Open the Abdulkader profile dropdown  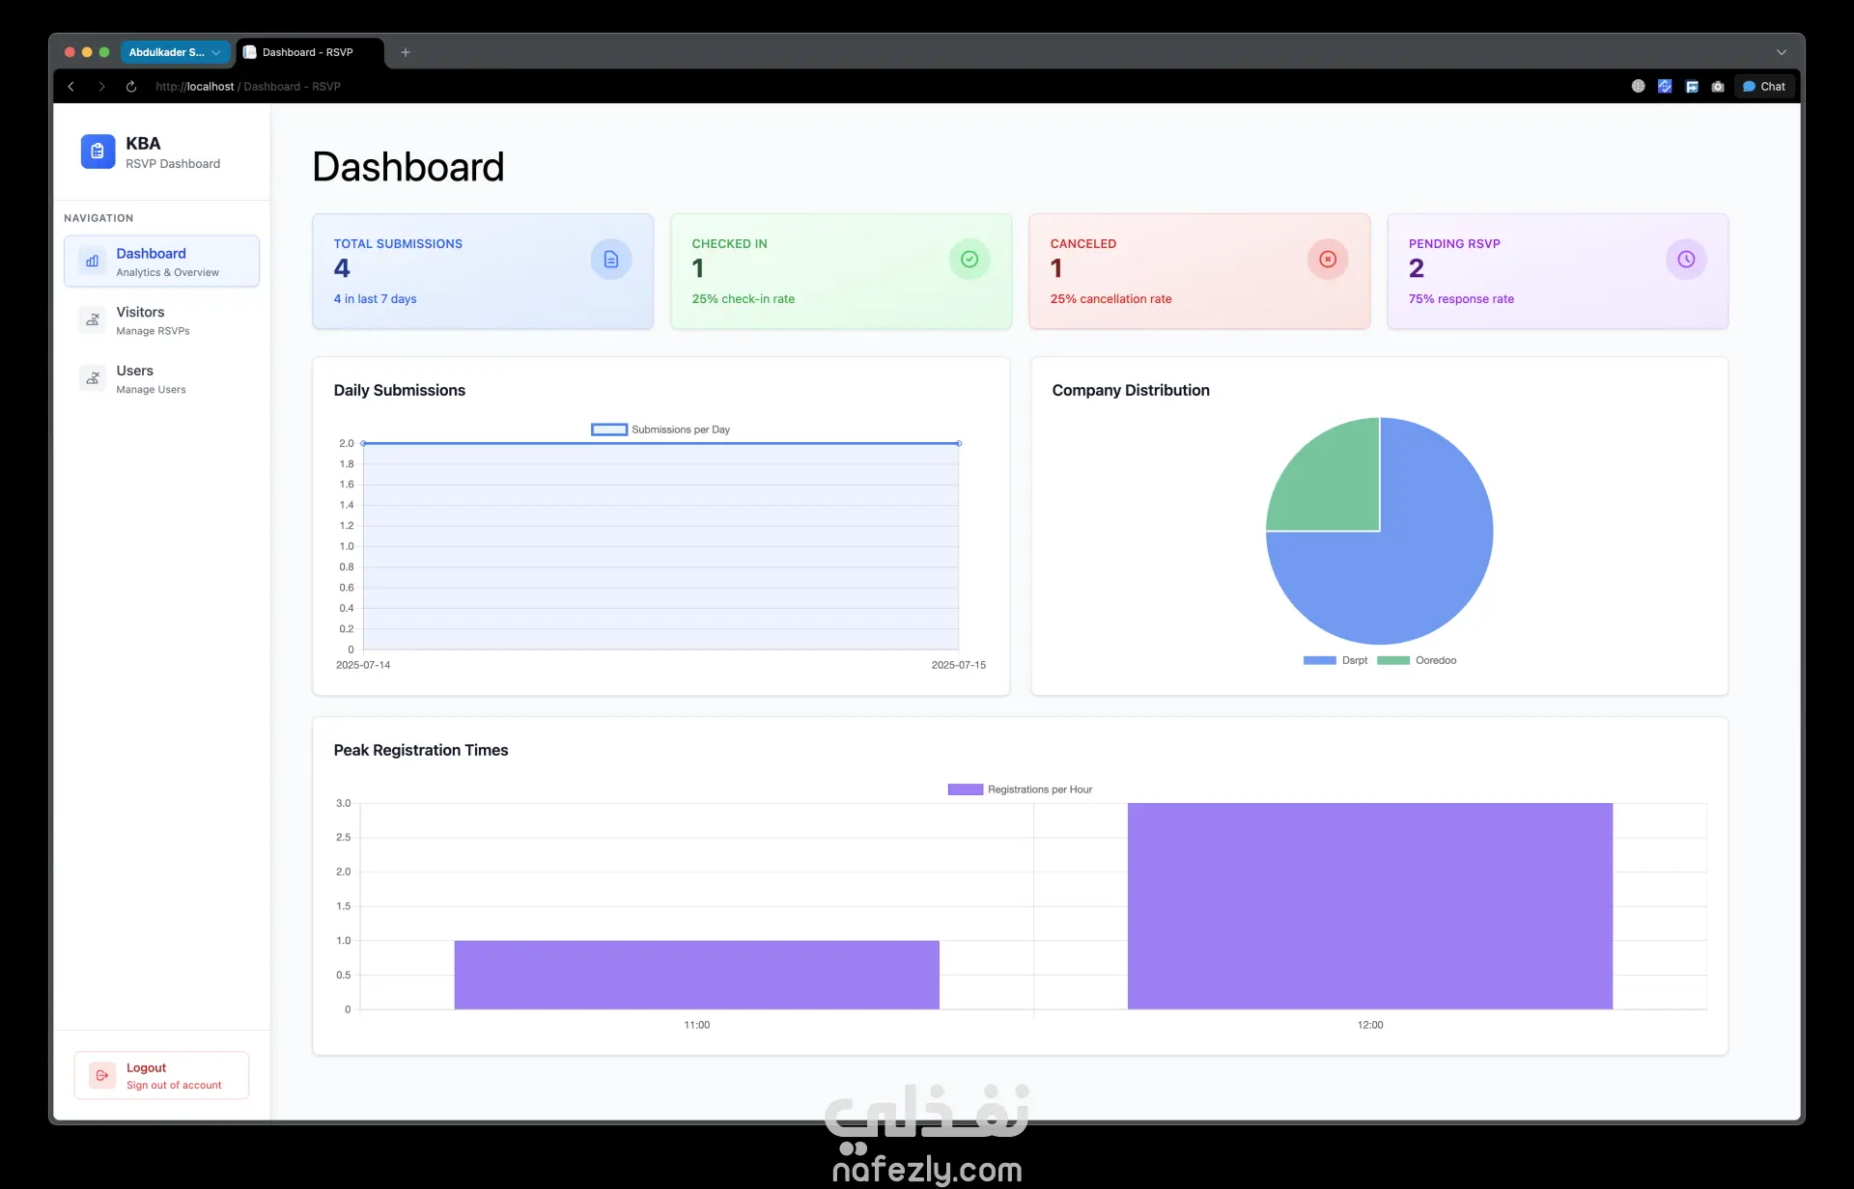pos(175,52)
